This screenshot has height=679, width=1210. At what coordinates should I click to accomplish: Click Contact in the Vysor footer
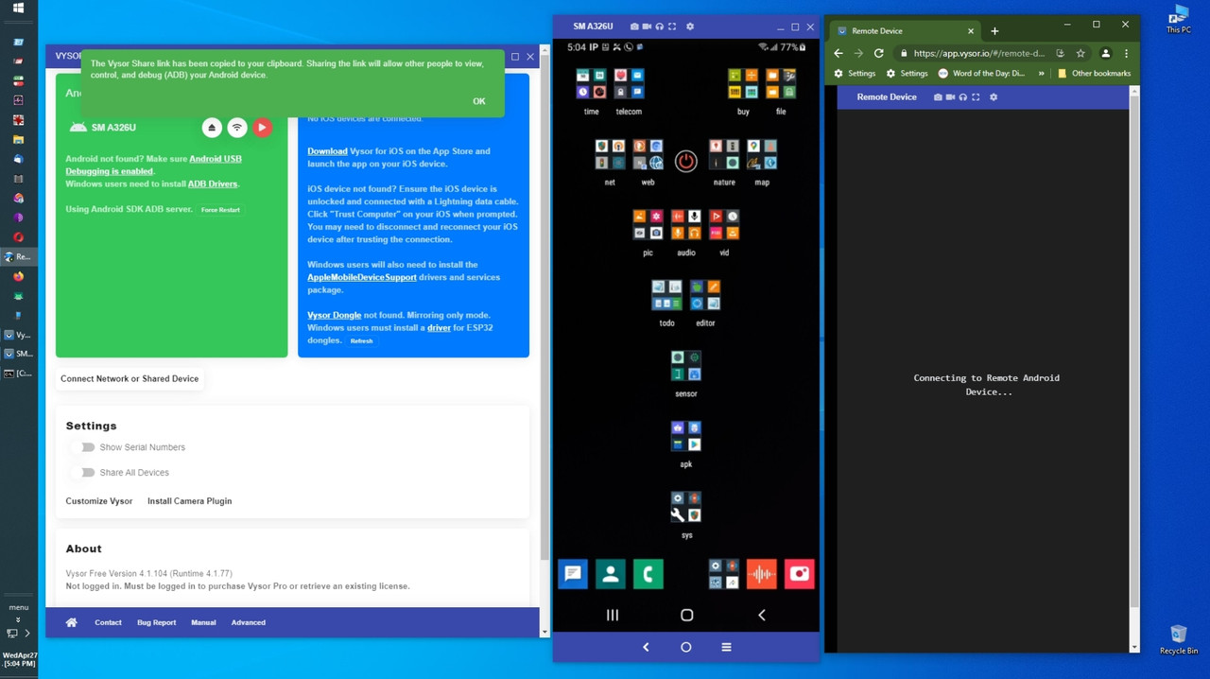[108, 622]
